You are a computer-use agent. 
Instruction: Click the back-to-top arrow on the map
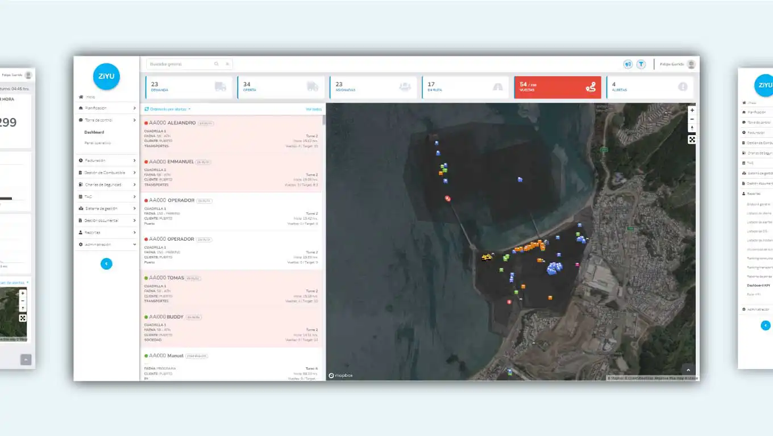coord(688,370)
